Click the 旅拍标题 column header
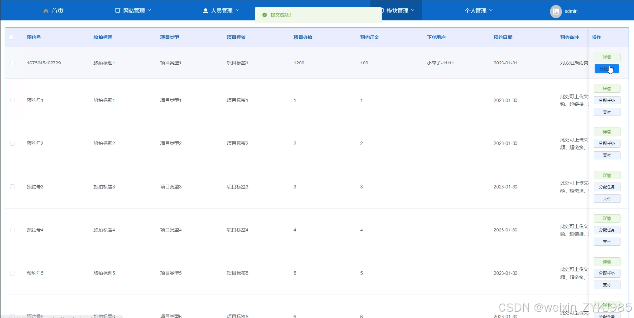634x318 pixels. (x=103, y=37)
